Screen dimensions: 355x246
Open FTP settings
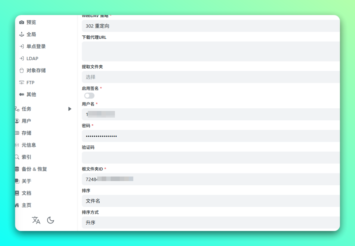click(x=30, y=82)
